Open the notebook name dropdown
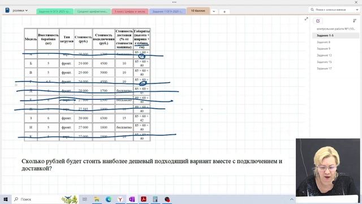This screenshot has height=204, width=362. pyautogui.click(x=20, y=10)
